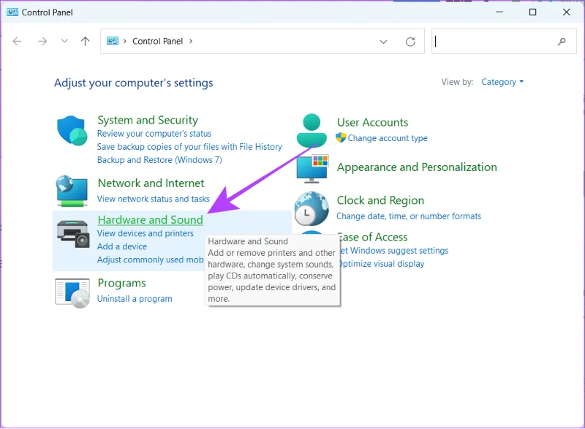Open Appearance and Personalization
This screenshot has height=429, width=585.
coord(417,167)
